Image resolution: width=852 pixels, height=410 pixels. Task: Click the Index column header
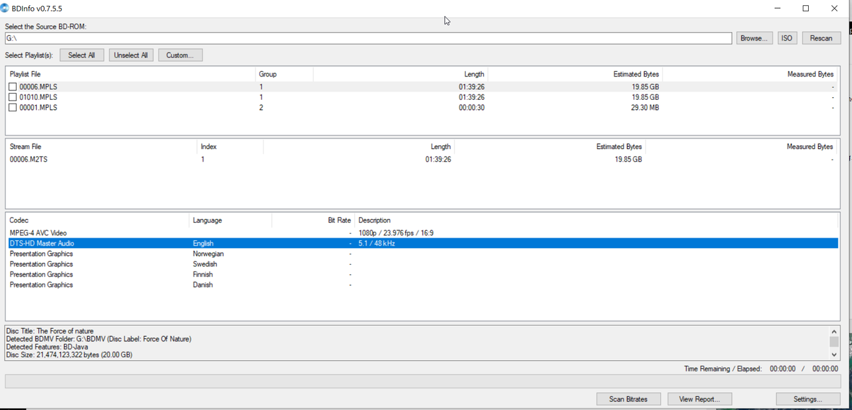coord(230,146)
